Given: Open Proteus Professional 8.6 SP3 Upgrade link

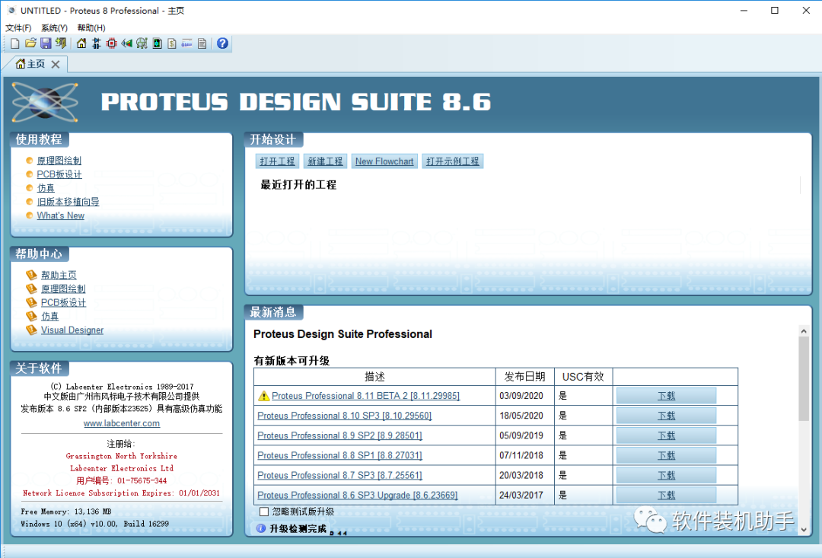Looking at the screenshot, I should coord(358,496).
